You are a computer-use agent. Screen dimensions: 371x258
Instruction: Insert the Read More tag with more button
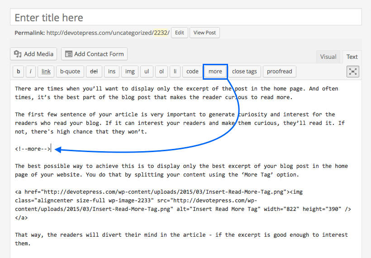tap(215, 72)
